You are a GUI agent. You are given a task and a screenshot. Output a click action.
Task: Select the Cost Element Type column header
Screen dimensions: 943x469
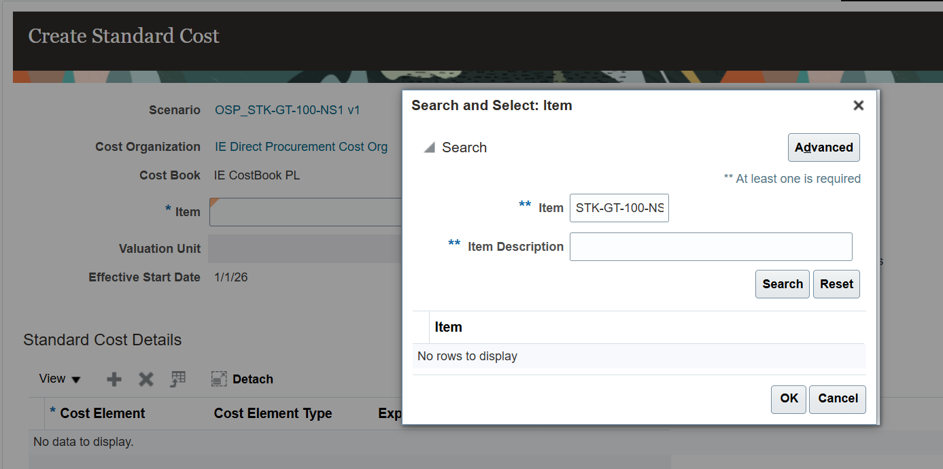coord(273,413)
